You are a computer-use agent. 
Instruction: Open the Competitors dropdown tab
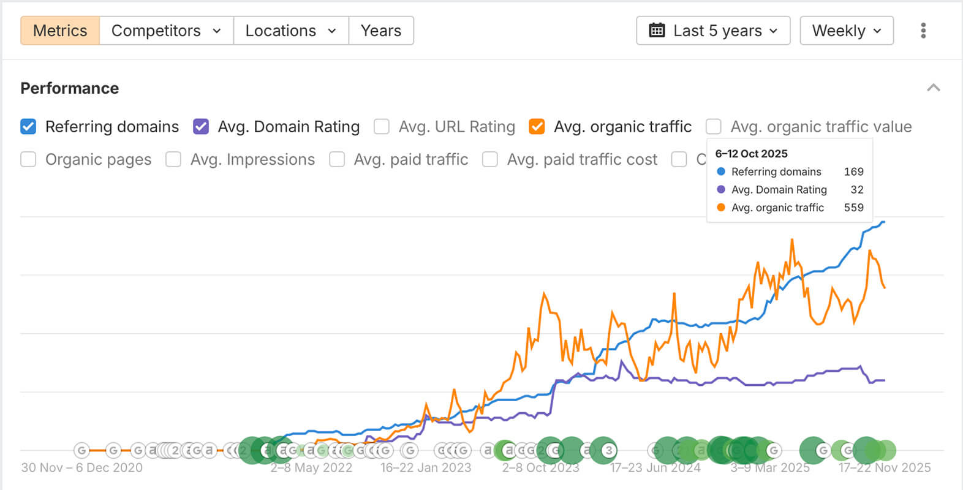166,31
